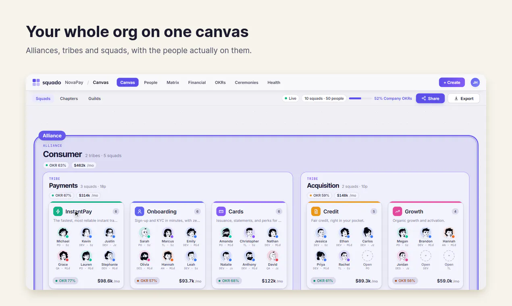Click the Alliance label tag
The image size is (512, 306).
52,136
